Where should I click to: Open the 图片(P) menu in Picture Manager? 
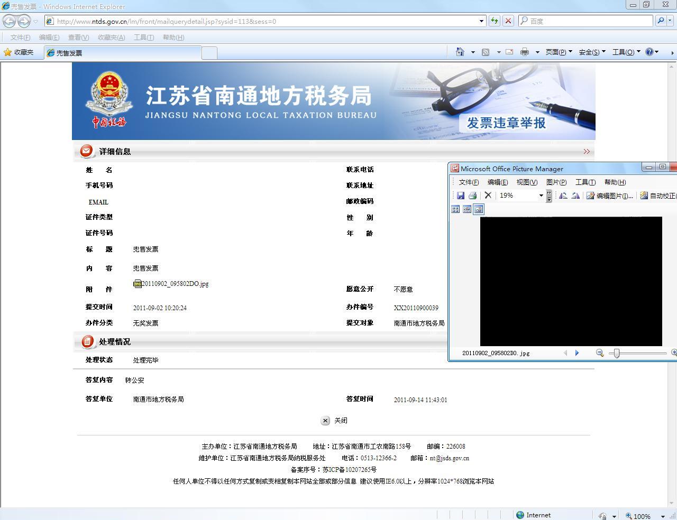pos(556,182)
